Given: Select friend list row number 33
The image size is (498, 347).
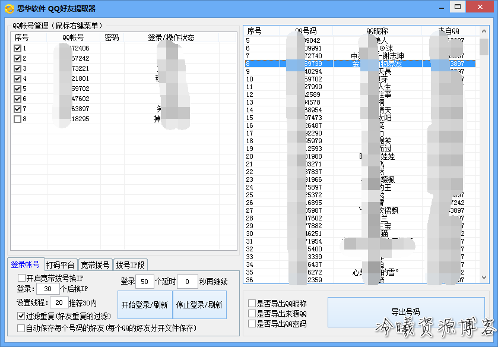Looking at the screenshot, I should point(360,257).
